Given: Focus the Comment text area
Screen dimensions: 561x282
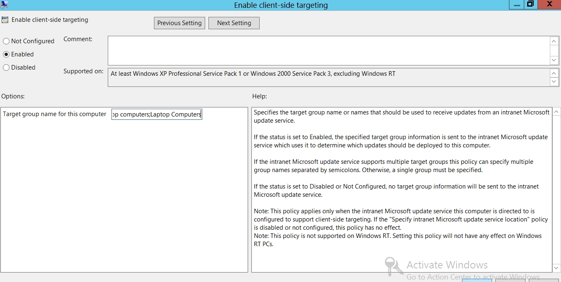Looking at the screenshot, I should coord(328,50).
